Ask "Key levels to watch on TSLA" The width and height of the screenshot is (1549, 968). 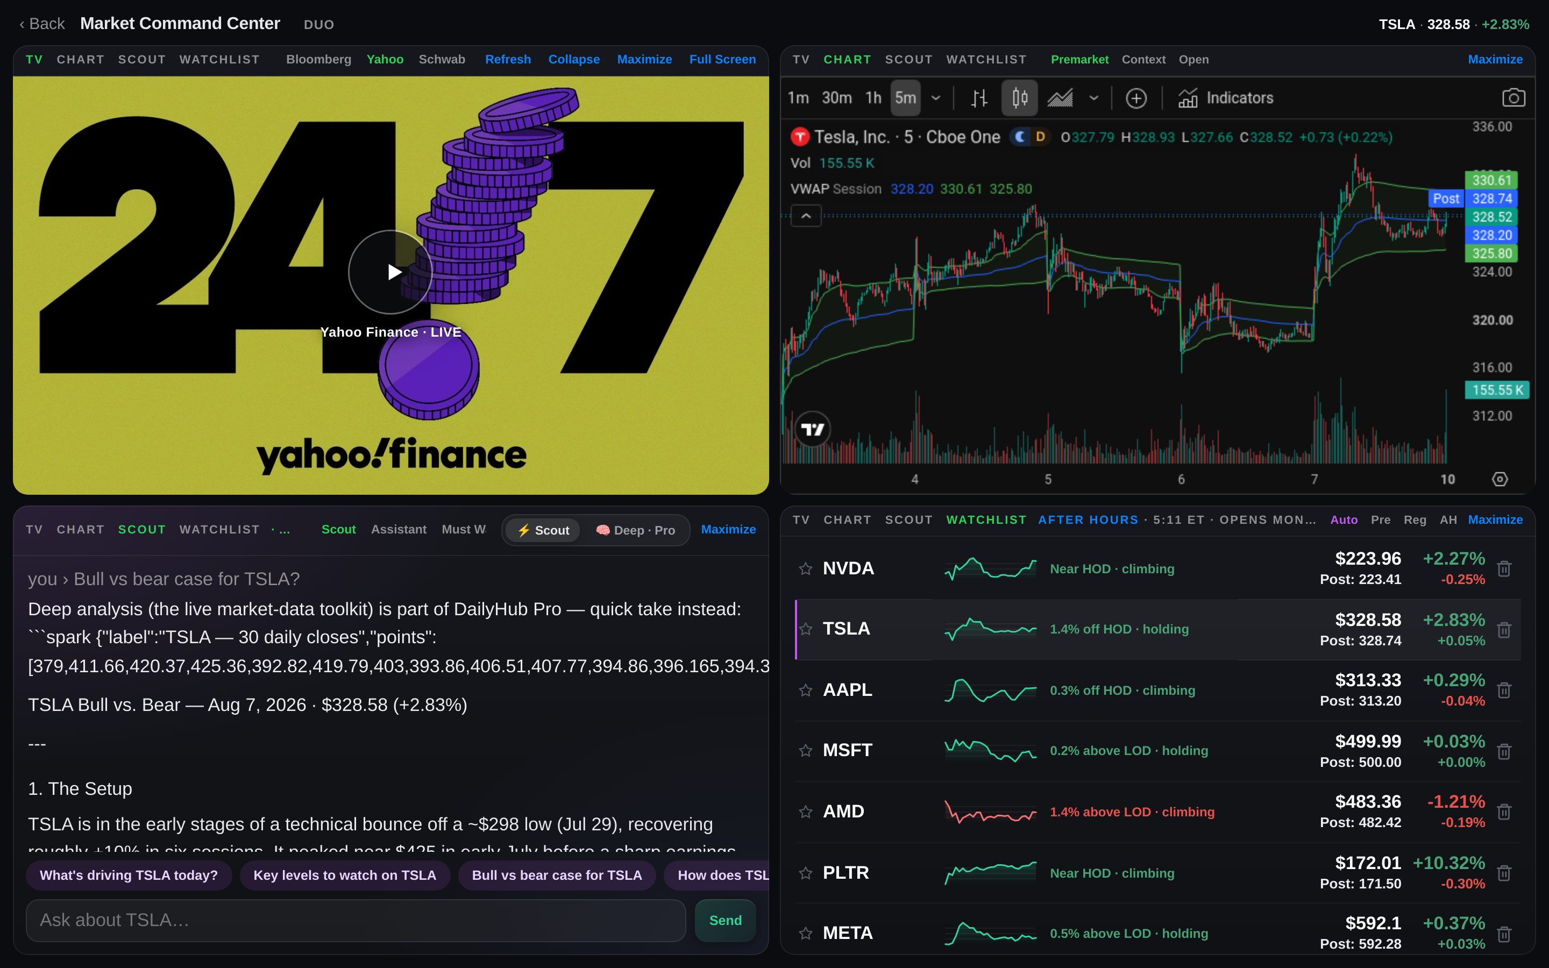pos(345,875)
